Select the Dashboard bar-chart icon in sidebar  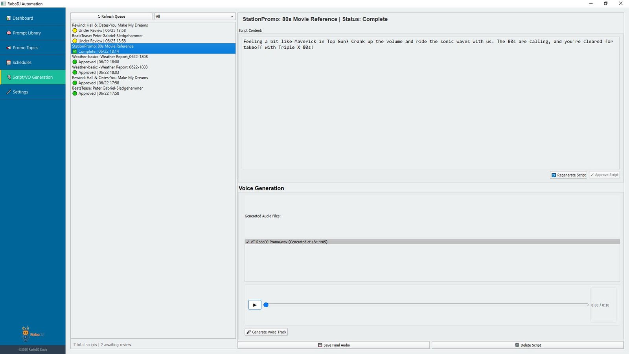[x=9, y=18]
